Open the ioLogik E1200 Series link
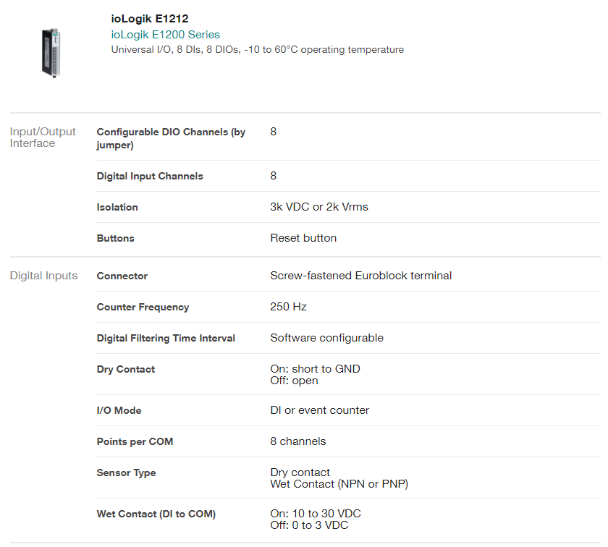The image size is (608, 547). [165, 35]
